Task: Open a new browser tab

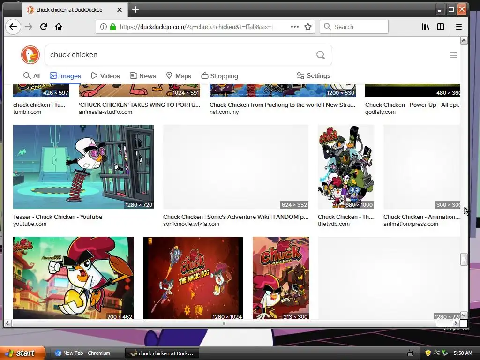Action: point(135,9)
